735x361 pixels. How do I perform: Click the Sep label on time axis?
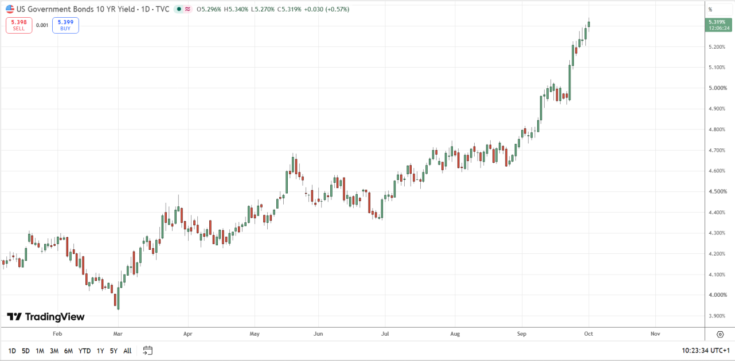click(521, 333)
